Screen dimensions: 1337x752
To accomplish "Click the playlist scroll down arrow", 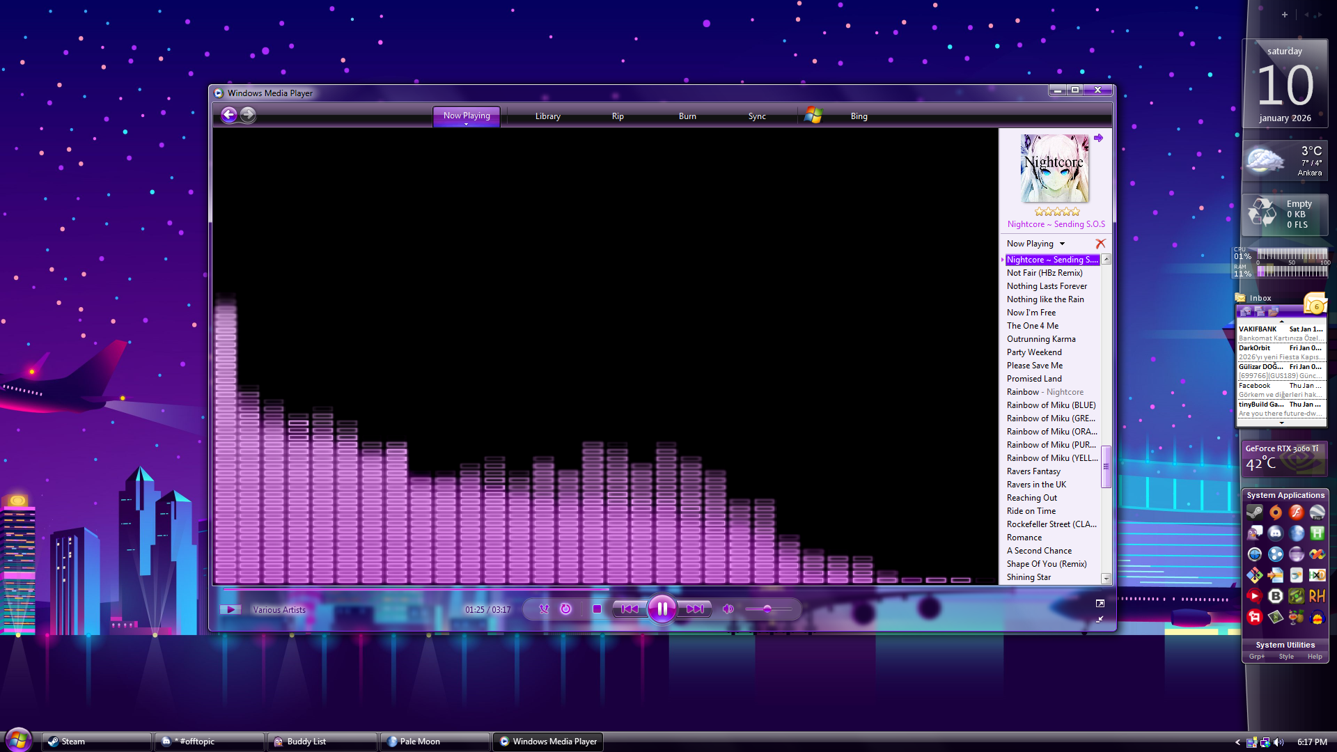I will (1106, 579).
